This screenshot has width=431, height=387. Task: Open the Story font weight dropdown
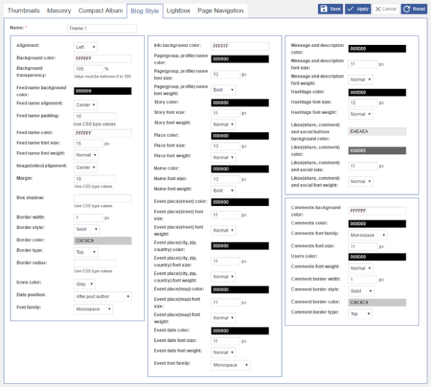tap(223, 124)
